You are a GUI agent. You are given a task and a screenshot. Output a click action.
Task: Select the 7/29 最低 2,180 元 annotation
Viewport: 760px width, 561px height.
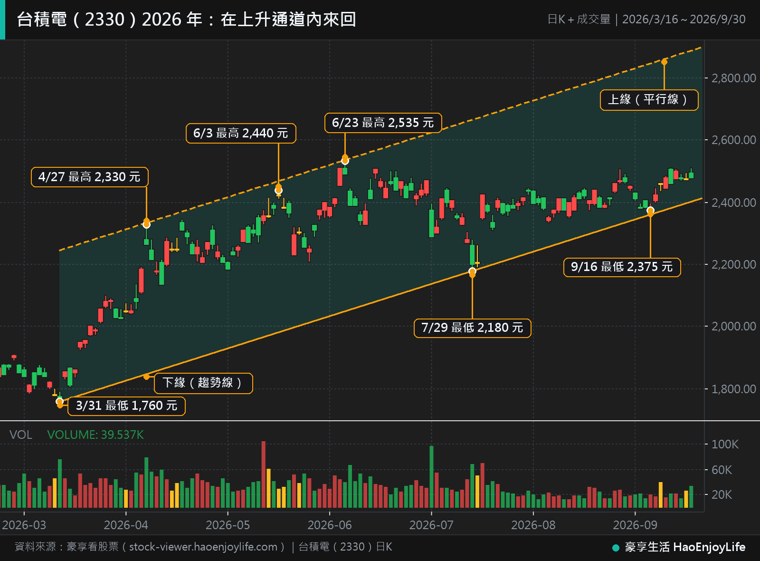pos(473,328)
